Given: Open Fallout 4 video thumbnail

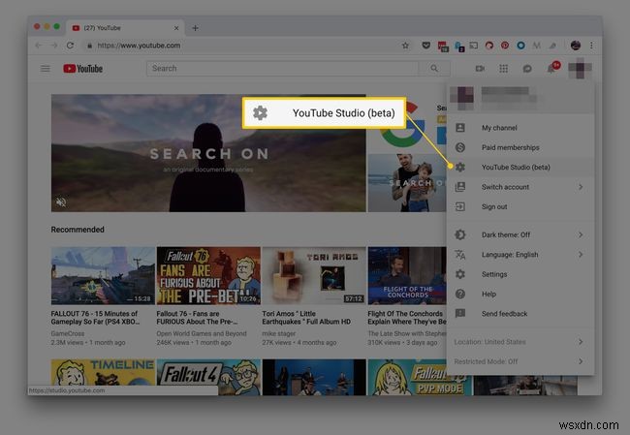Looking at the screenshot, I should click(x=208, y=377).
